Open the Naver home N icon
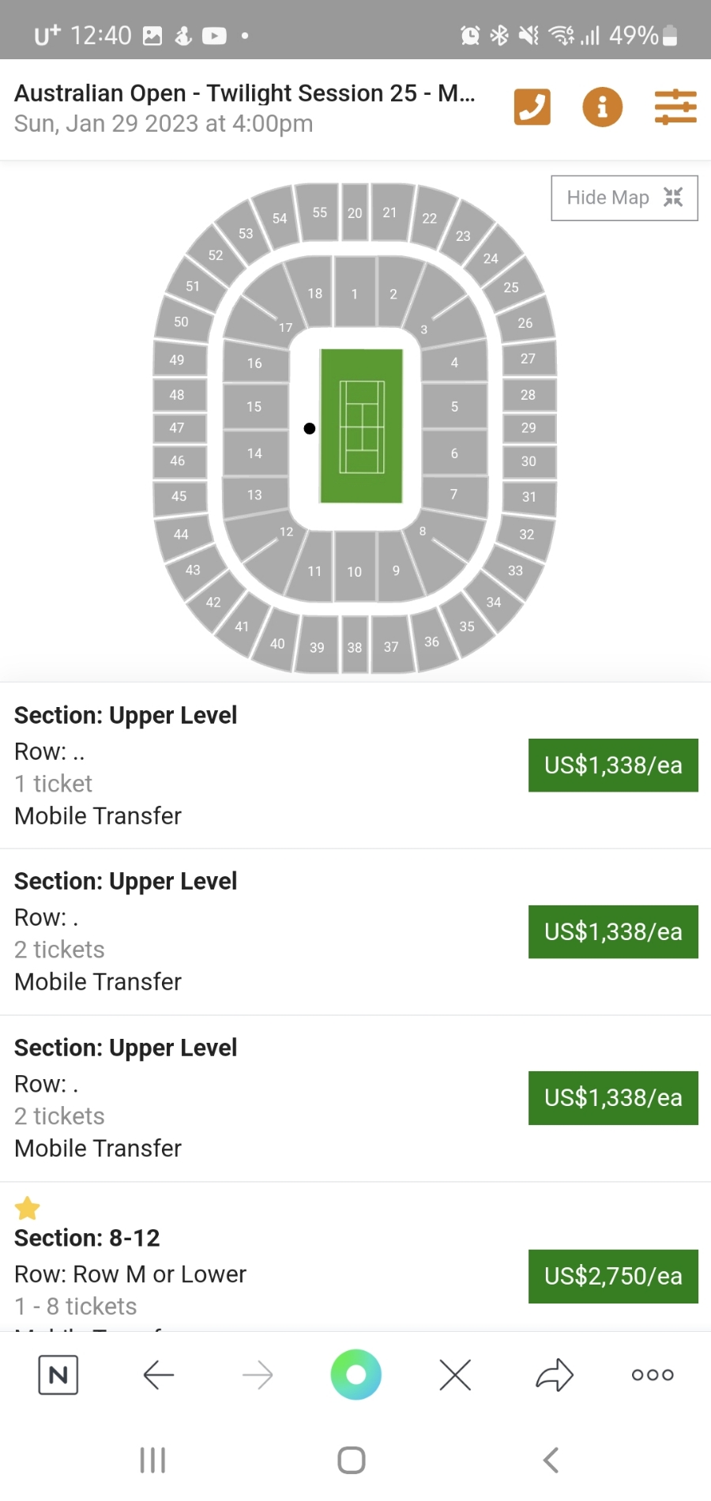This screenshot has width=711, height=1501. point(58,1375)
